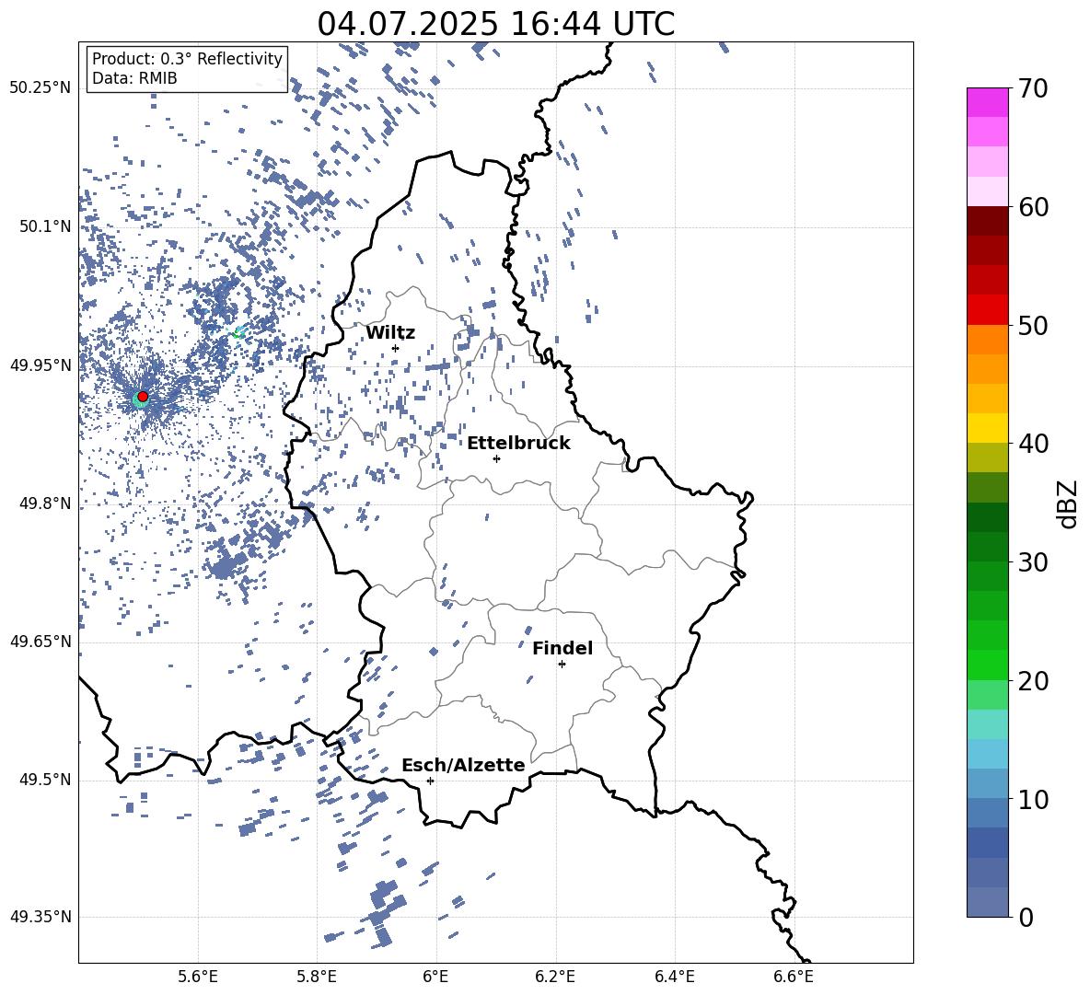
Task: Click the 49.95°N latitude label
Action: (41, 365)
